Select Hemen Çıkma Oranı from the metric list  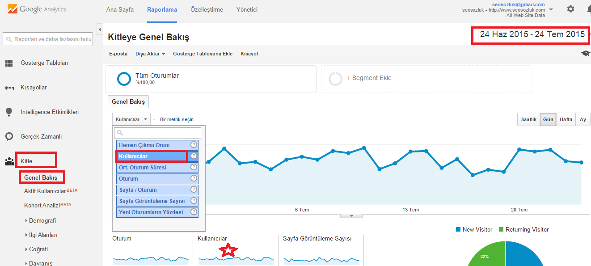[153, 145]
